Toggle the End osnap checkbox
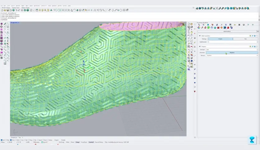The width and height of the screenshot is (260, 150). pyautogui.click(x=2, y=140)
